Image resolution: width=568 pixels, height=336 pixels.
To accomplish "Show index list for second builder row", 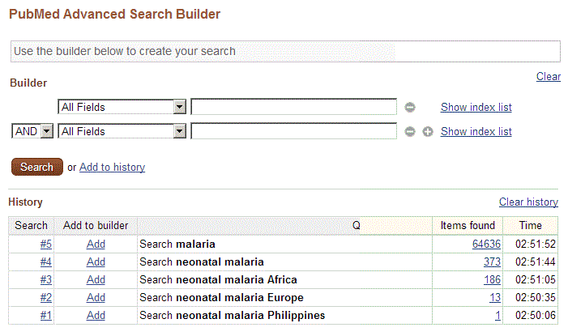I will tap(476, 131).
